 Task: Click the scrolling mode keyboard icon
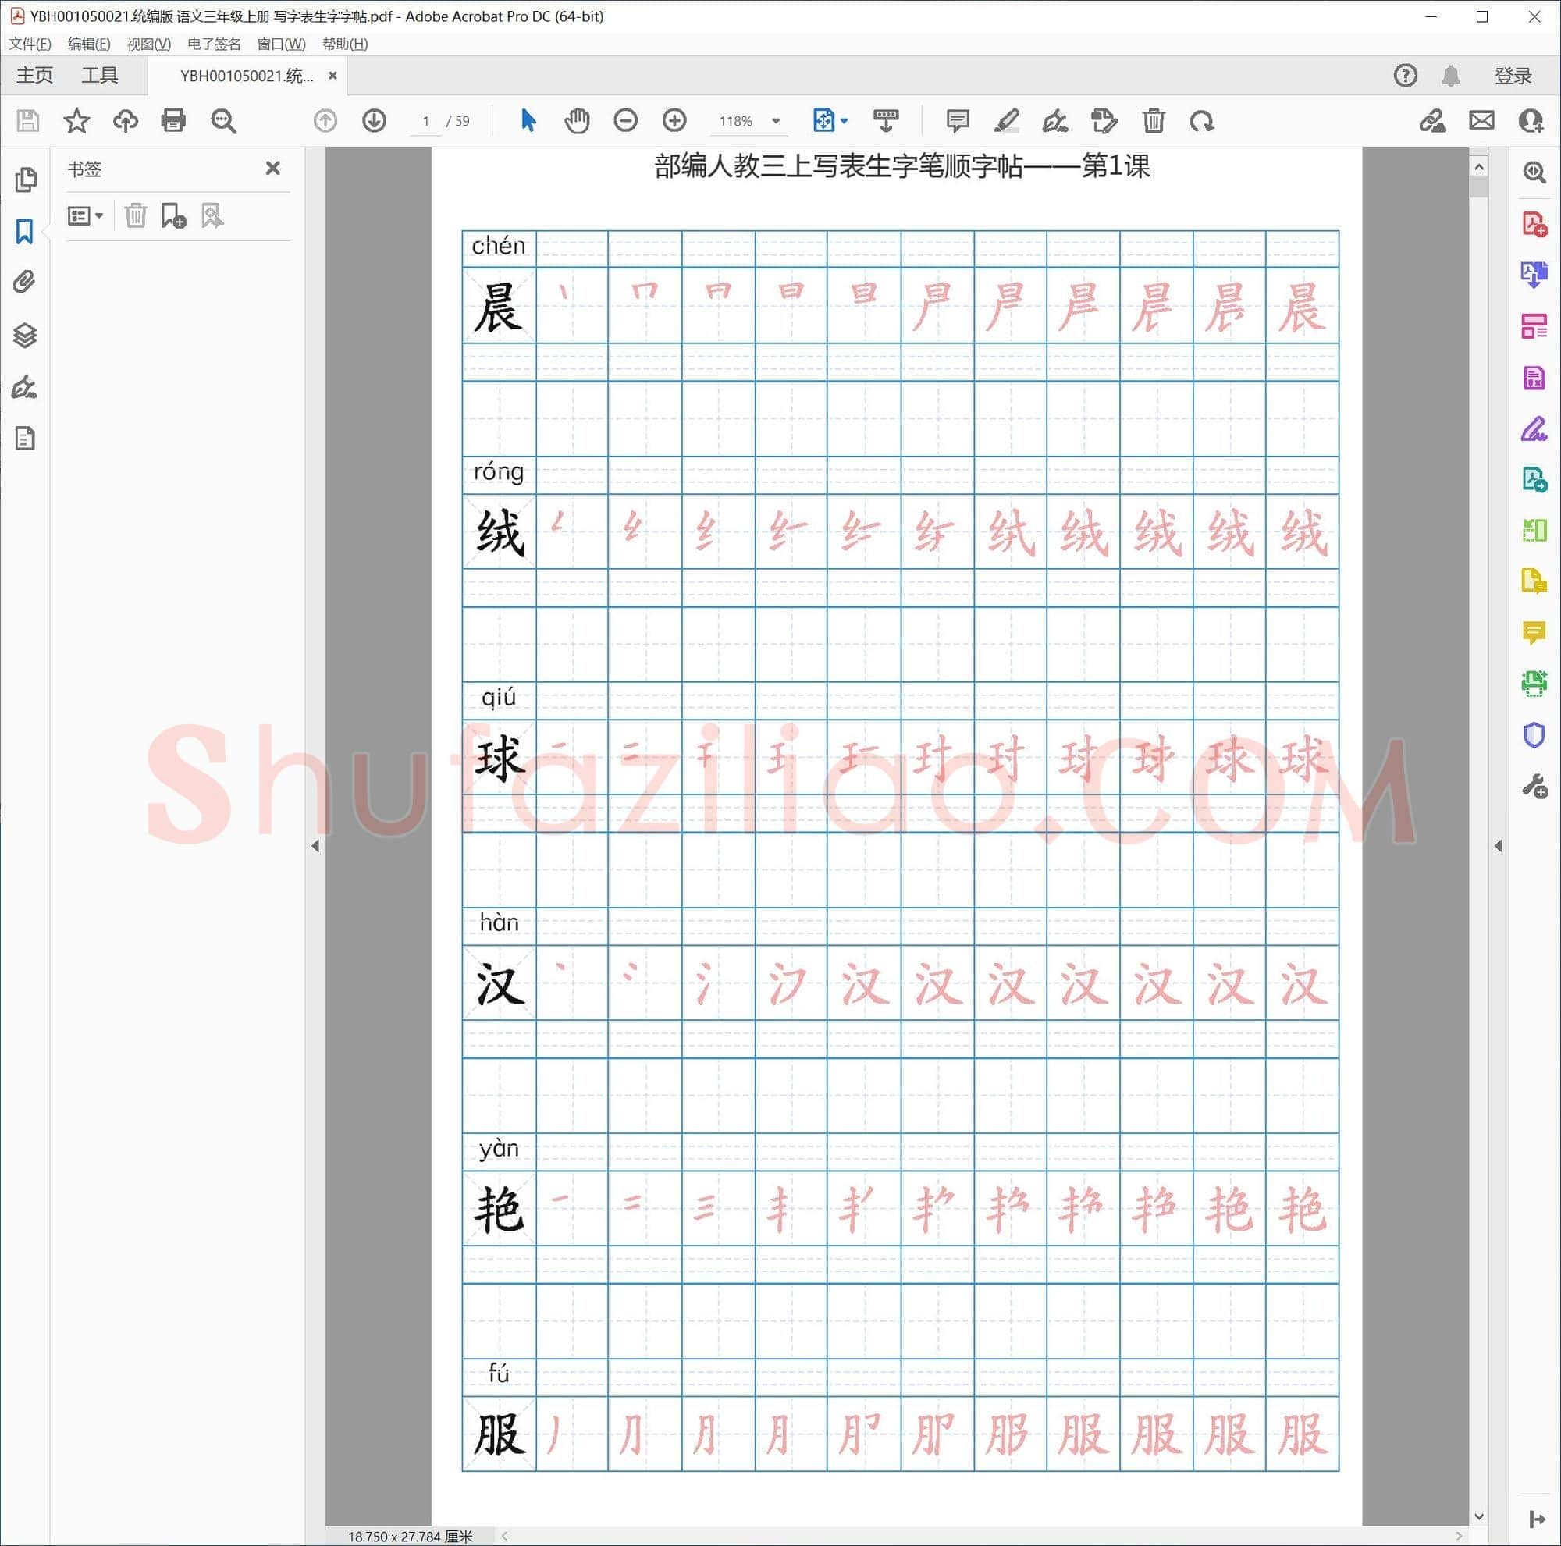pyautogui.click(x=887, y=121)
